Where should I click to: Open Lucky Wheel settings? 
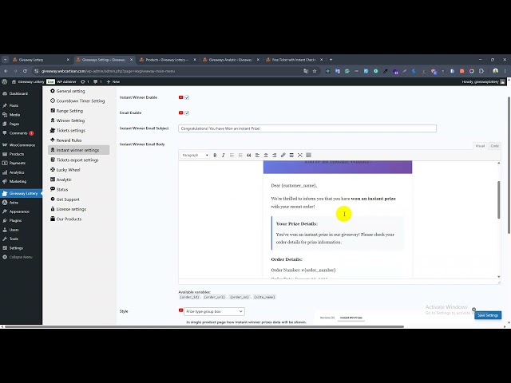point(65,170)
